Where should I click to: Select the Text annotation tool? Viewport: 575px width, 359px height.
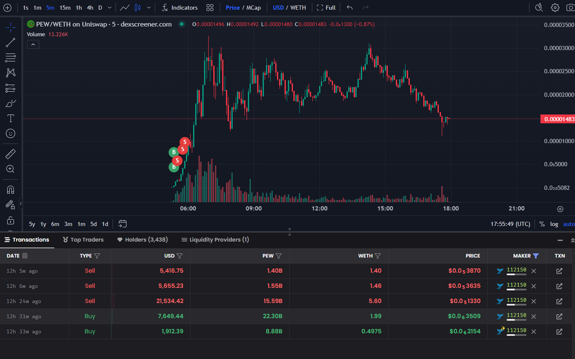point(10,118)
